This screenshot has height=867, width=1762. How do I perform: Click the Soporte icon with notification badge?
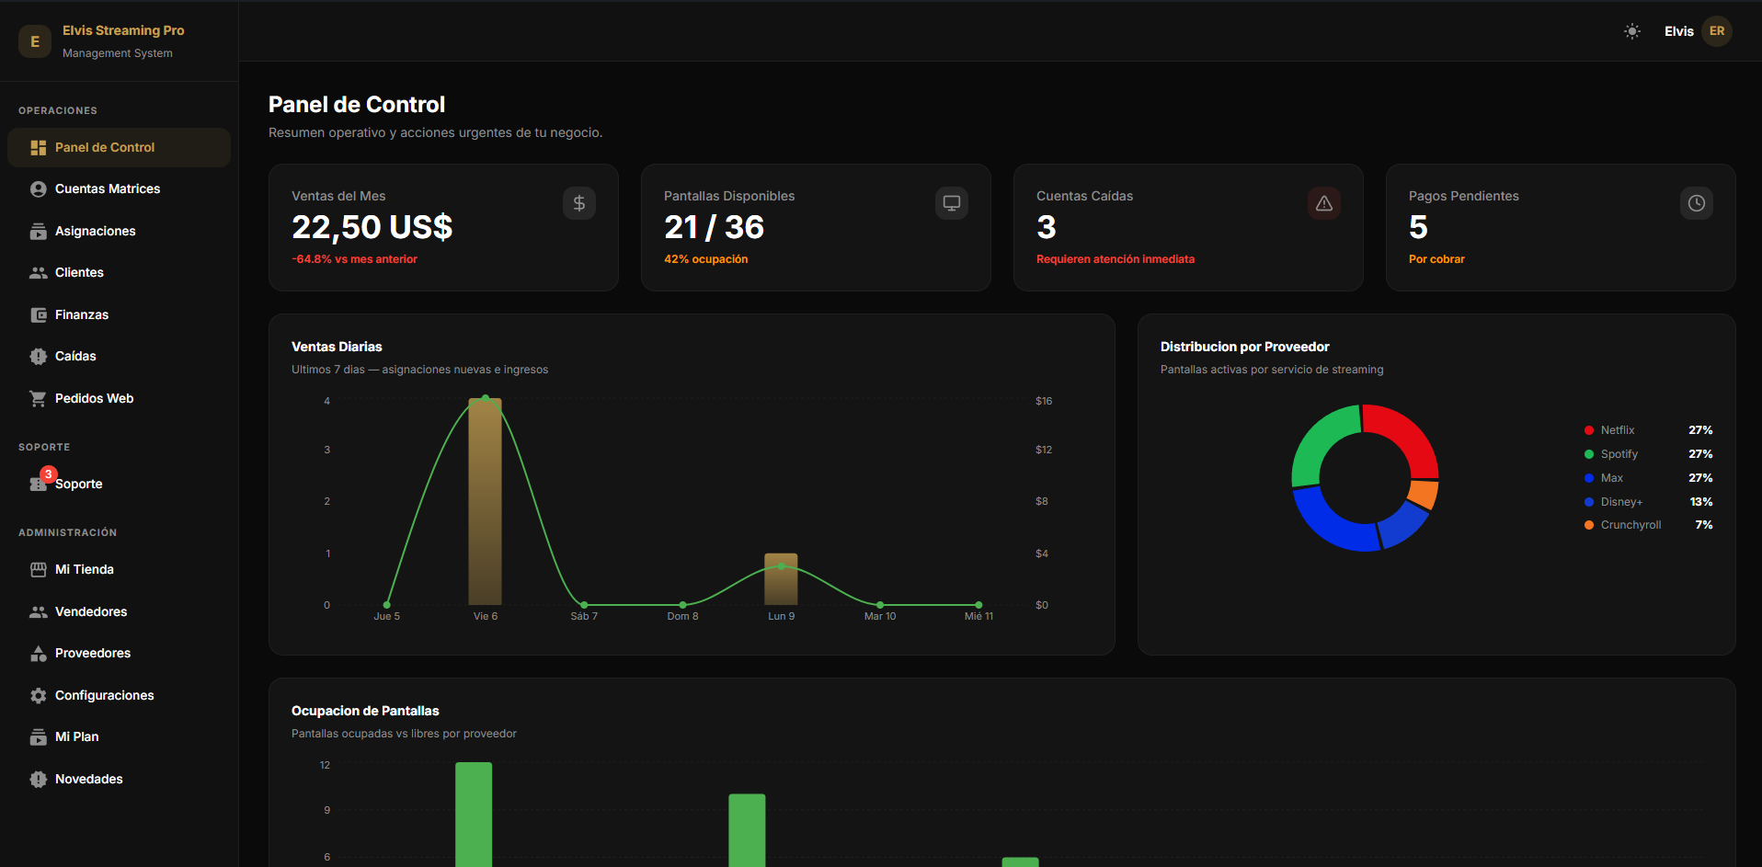(x=39, y=483)
